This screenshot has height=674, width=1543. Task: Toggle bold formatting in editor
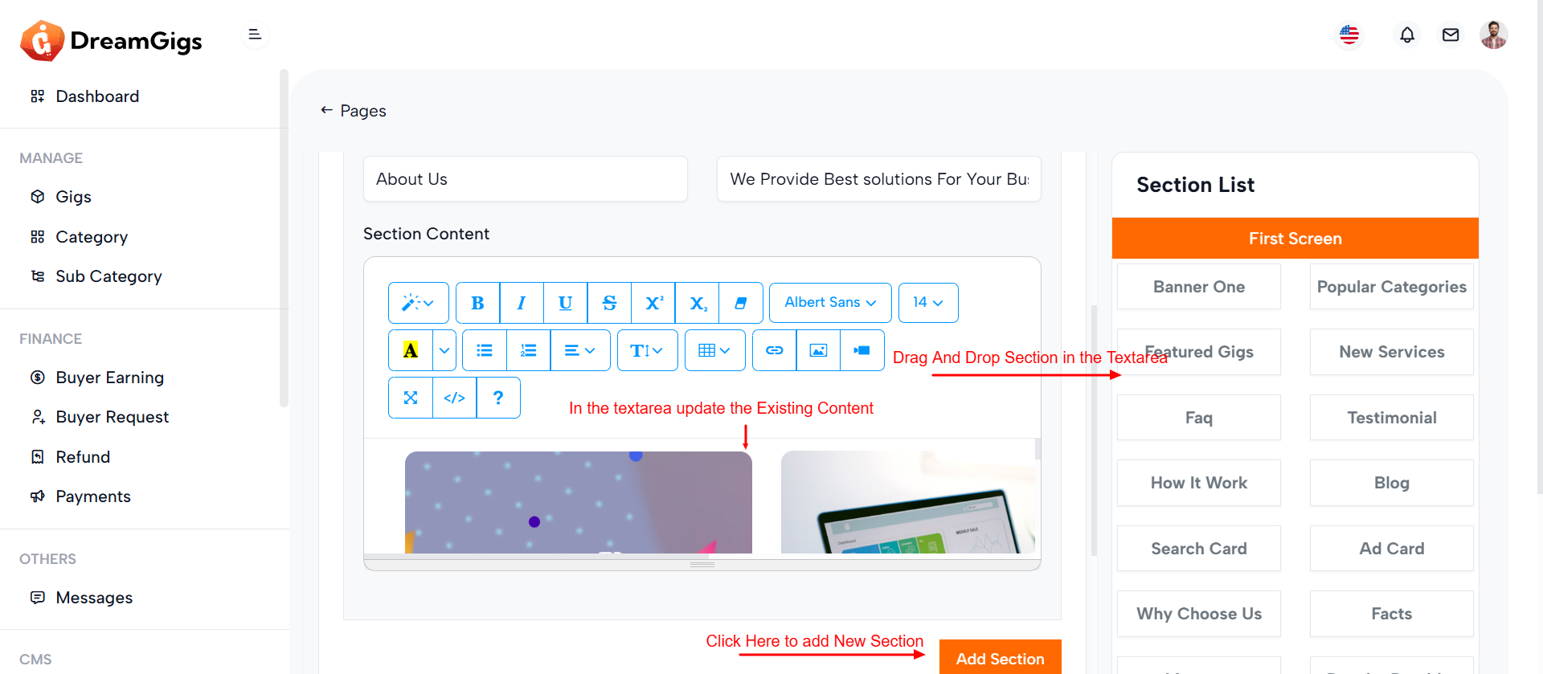477,303
